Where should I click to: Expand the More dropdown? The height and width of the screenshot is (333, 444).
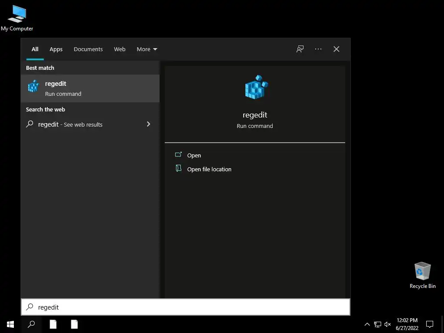tap(147, 49)
